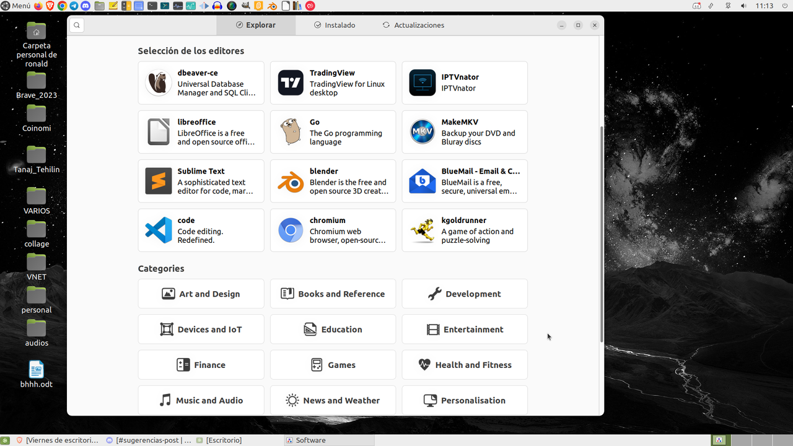Image resolution: width=793 pixels, height=446 pixels.
Task: Select the TradingView app icon
Action: (291, 82)
